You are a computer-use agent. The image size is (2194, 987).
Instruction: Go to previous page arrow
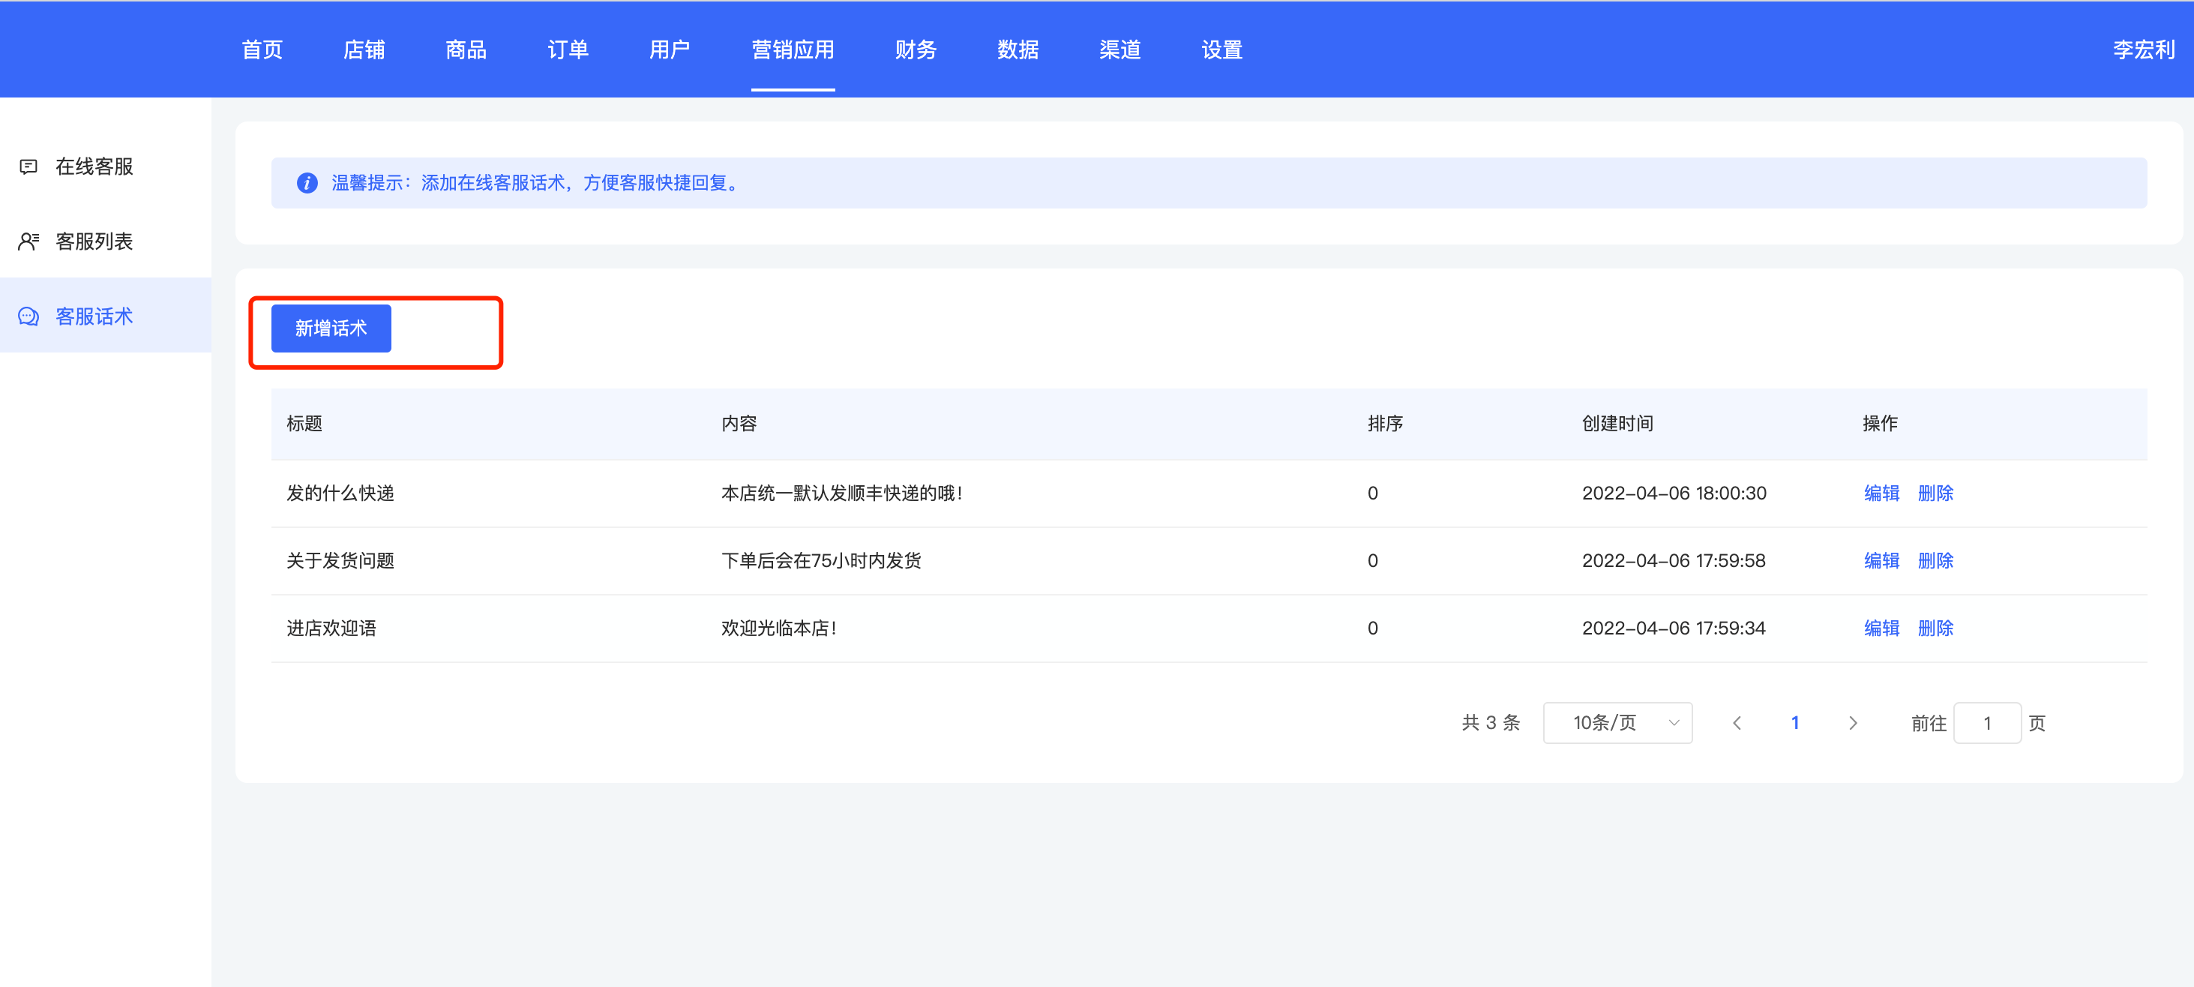pos(1737,723)
